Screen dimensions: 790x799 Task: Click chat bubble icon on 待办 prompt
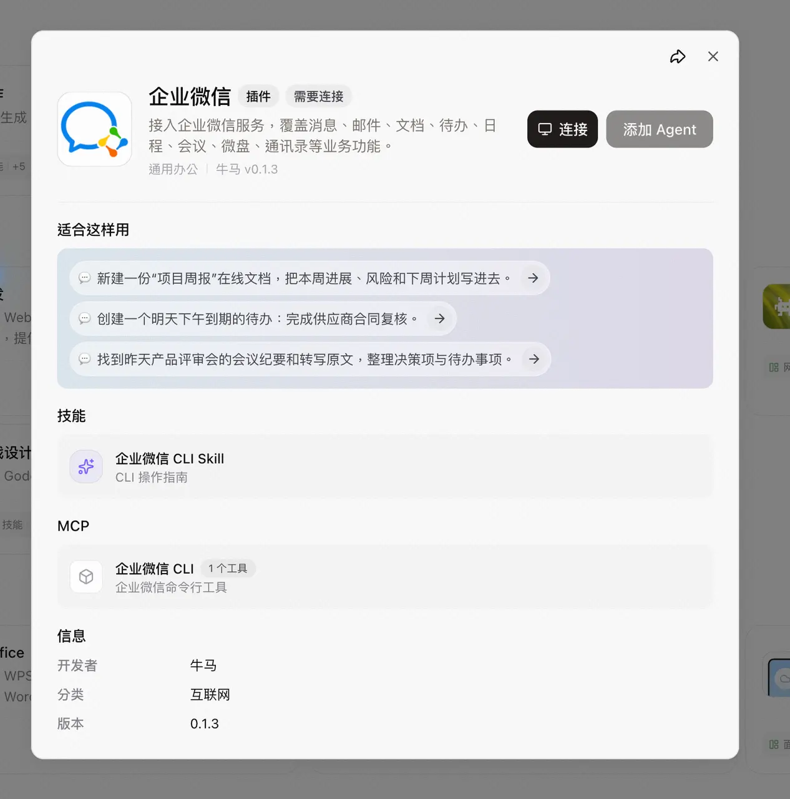click(x=85, y=319)
